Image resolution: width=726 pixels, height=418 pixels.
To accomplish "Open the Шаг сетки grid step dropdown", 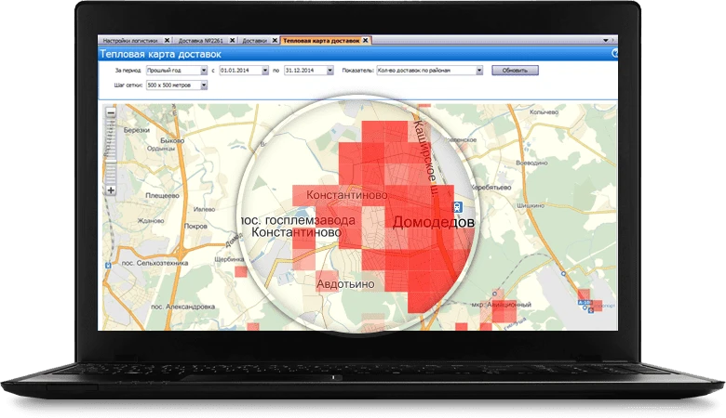I will click(204, 85).
